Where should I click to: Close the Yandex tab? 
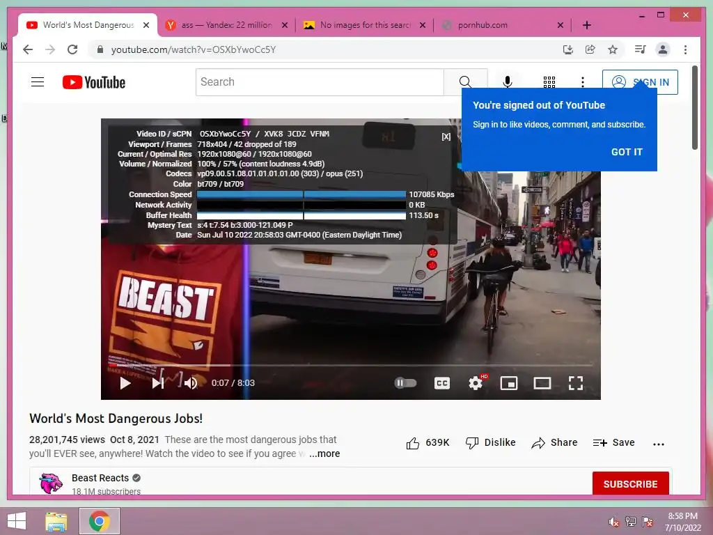pos(285,25)
